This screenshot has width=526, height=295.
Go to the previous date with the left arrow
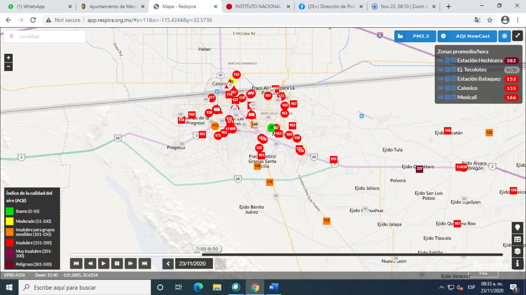168,263
